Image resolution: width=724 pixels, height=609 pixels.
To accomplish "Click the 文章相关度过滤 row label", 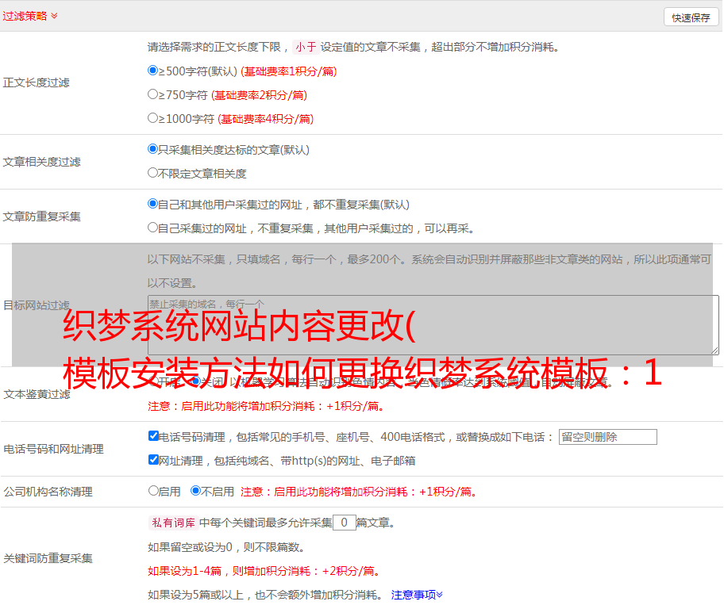I will point(41,162).
